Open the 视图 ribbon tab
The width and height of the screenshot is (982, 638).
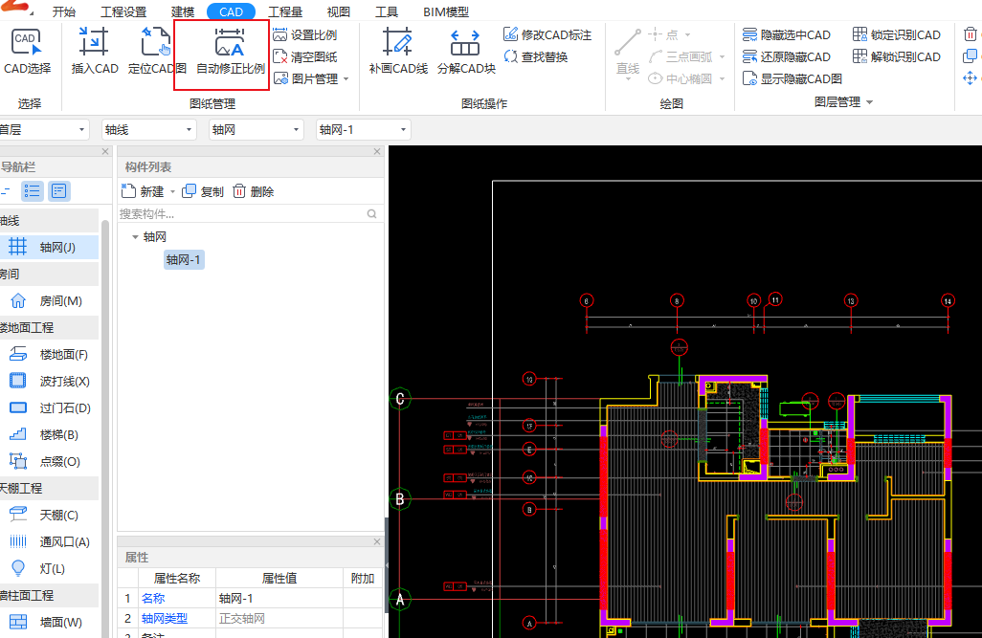point(338,11)
